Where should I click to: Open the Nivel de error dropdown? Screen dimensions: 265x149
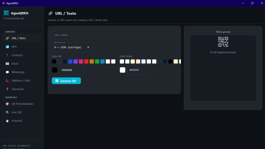pyautogui.click(x=72, y=47)
